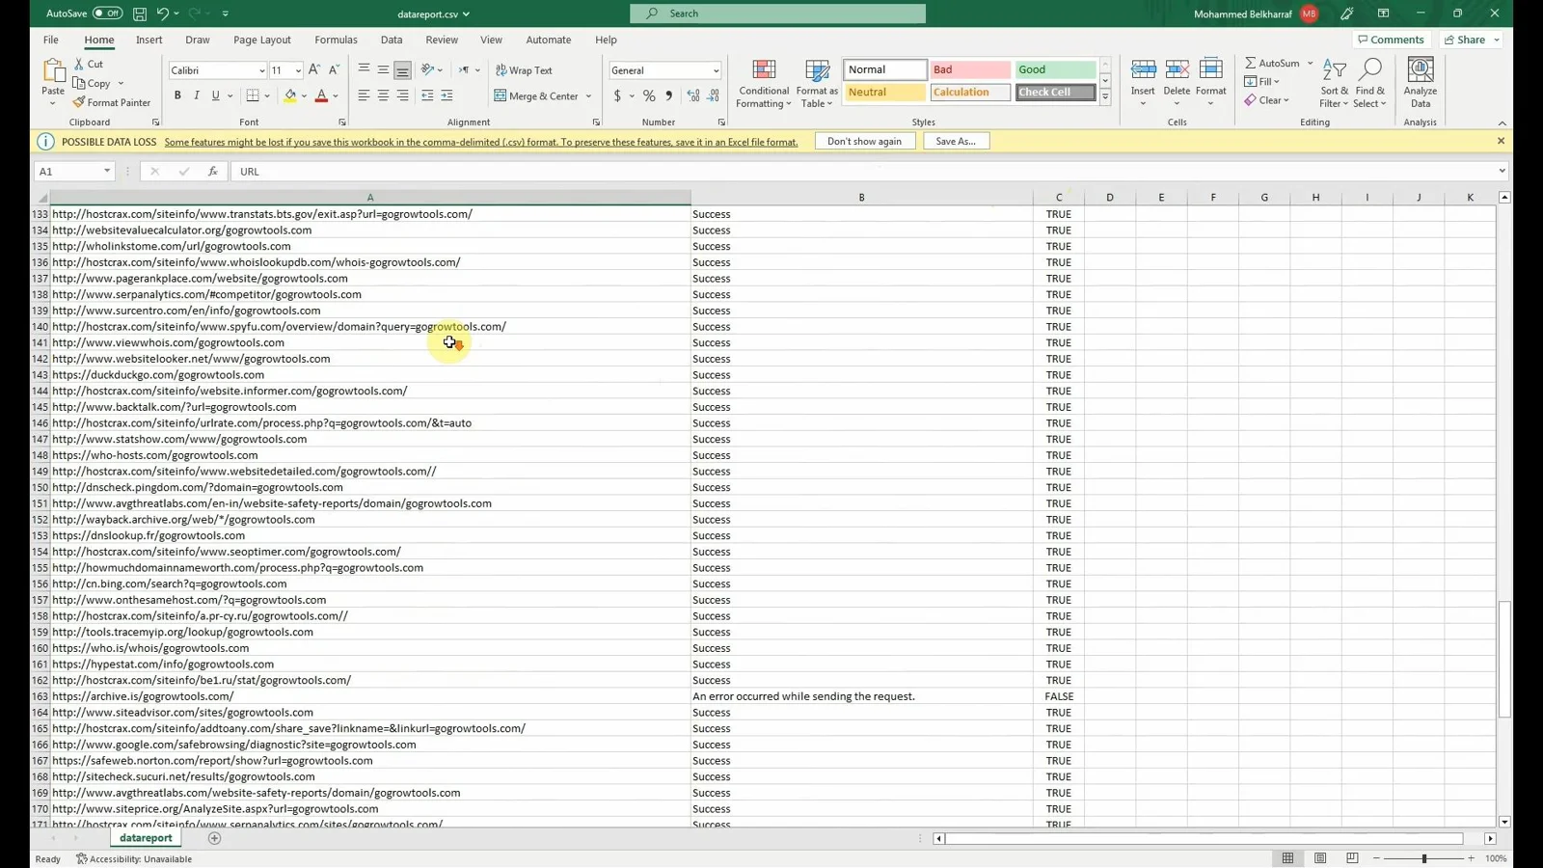Viewport: 1543px width, 868px height.
Task: Switch to the Data tab
Action: point(392,40)
